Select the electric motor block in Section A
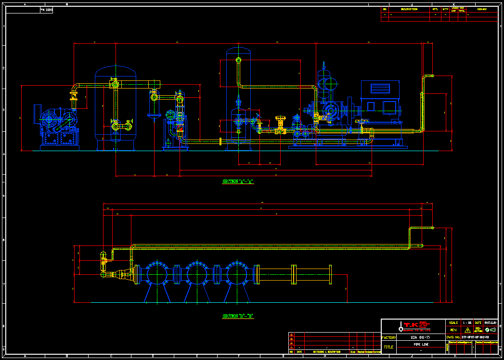Image resolution: width=504 pixels, height=360 pixels. 380,99
